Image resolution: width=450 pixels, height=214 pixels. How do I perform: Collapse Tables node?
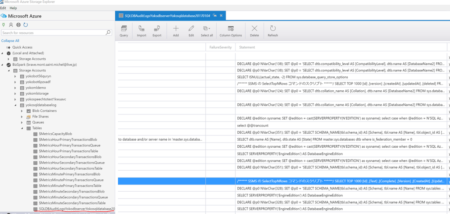pos(22,128)
